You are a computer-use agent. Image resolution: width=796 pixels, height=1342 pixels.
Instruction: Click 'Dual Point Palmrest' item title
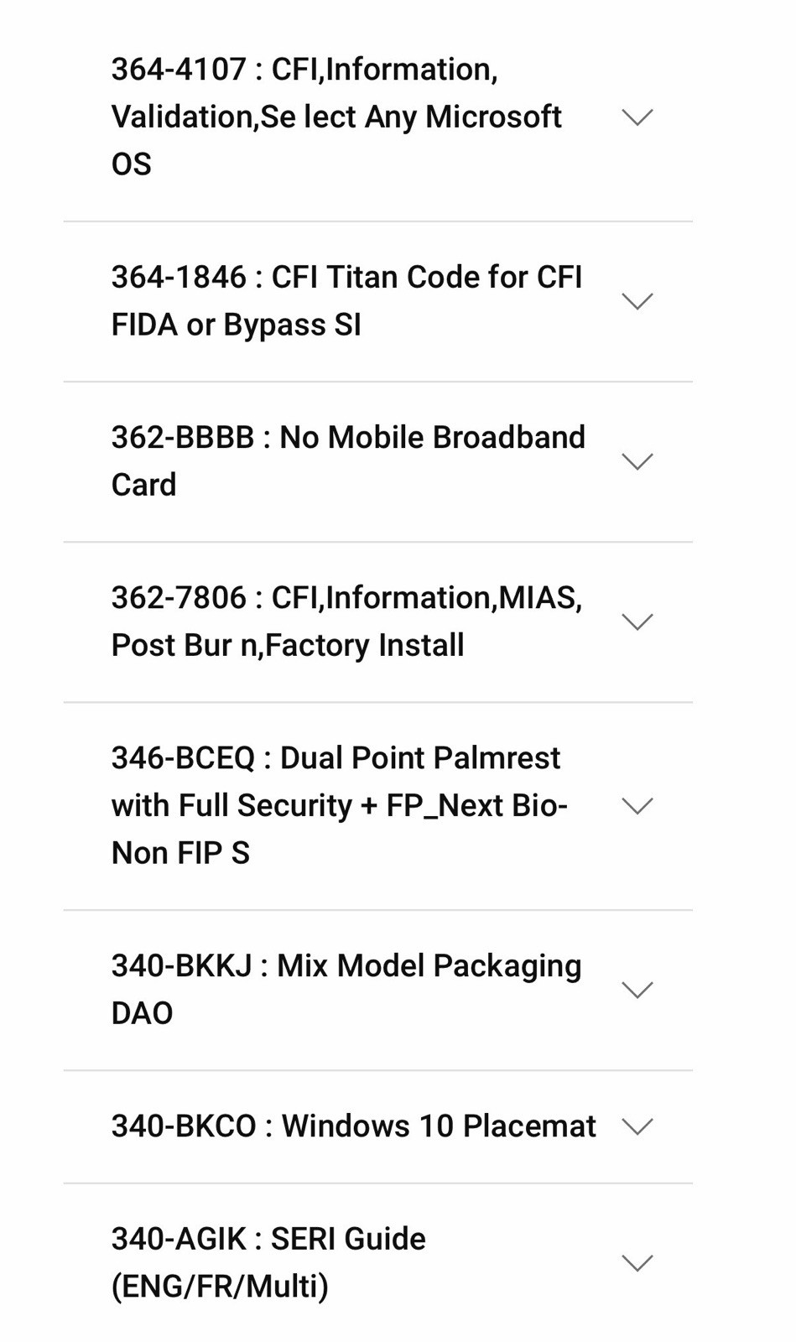419,757
